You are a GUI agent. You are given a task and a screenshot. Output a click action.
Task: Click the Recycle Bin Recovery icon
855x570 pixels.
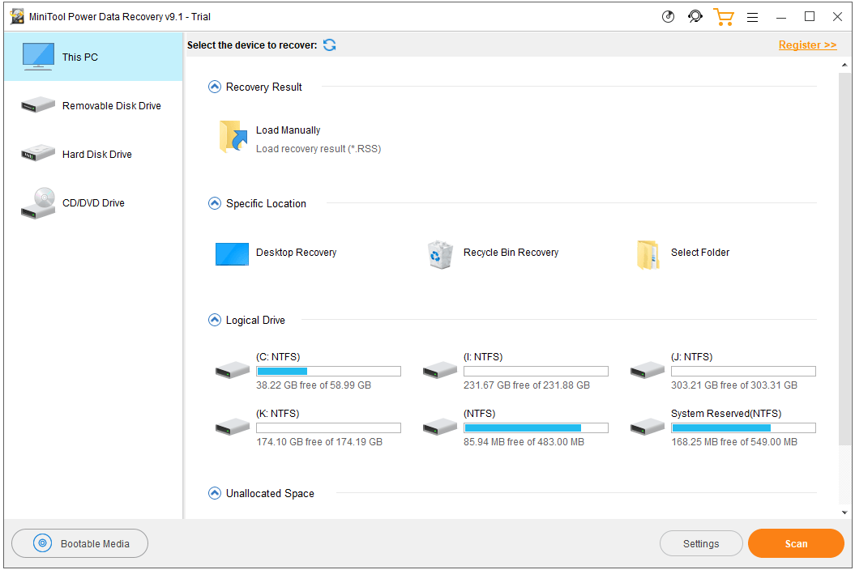tap(440, 254)
